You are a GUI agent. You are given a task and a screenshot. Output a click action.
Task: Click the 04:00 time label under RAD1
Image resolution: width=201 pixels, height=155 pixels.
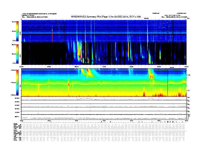pyautogui.click(x=49, y=67)
